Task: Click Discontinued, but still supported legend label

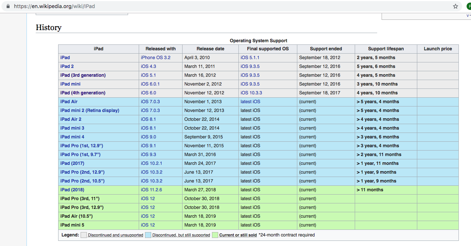Action: pos(181,235)
